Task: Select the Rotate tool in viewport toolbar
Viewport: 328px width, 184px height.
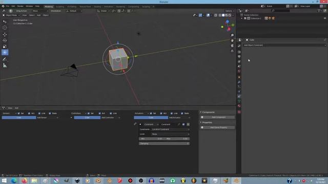Action: click(5, 40)
